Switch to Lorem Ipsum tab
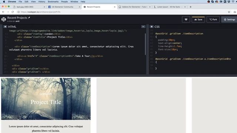This screenshot has width=237, height=133. pos(170,7)
